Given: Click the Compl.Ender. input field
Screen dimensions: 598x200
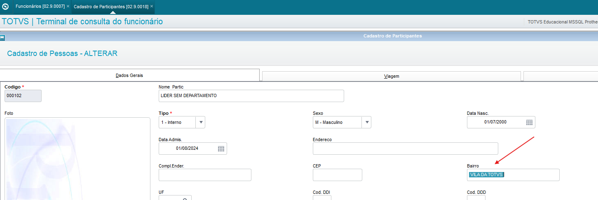Looking at the screenshot, I should click(205, 175).
